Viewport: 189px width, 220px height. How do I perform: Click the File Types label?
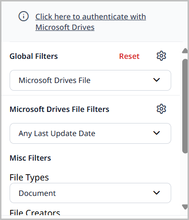[29, 178]
